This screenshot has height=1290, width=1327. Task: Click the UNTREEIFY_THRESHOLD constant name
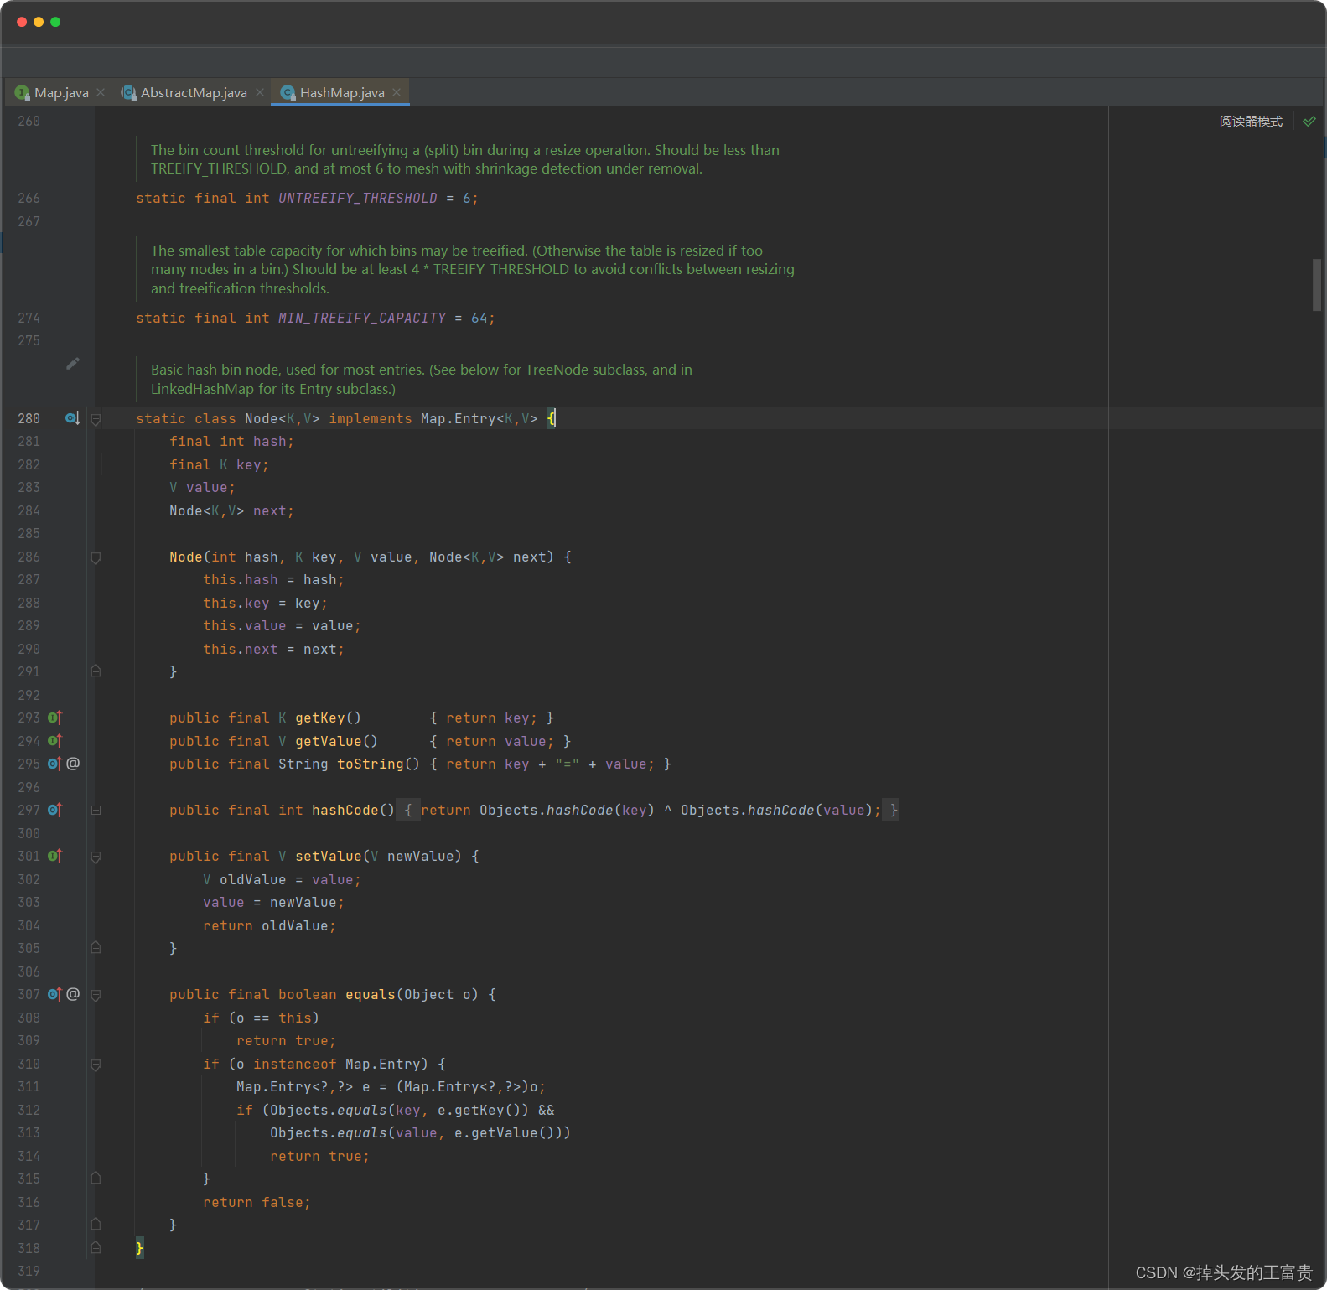[358, 199]
